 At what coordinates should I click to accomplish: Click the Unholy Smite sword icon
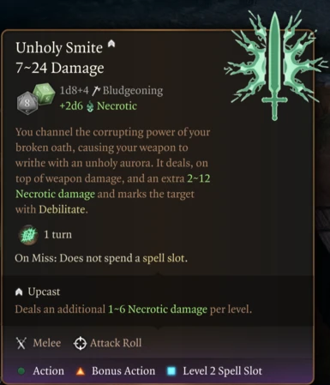[275, 65]
